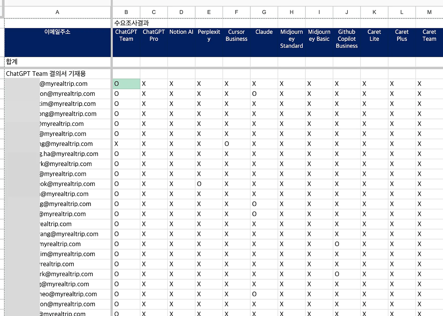This screenshot has height=316, width=443.
Task: Select ChatGPT Team O in ang@myrealtrip.com row
Action: pyautogui.click(x=126, y=234)
